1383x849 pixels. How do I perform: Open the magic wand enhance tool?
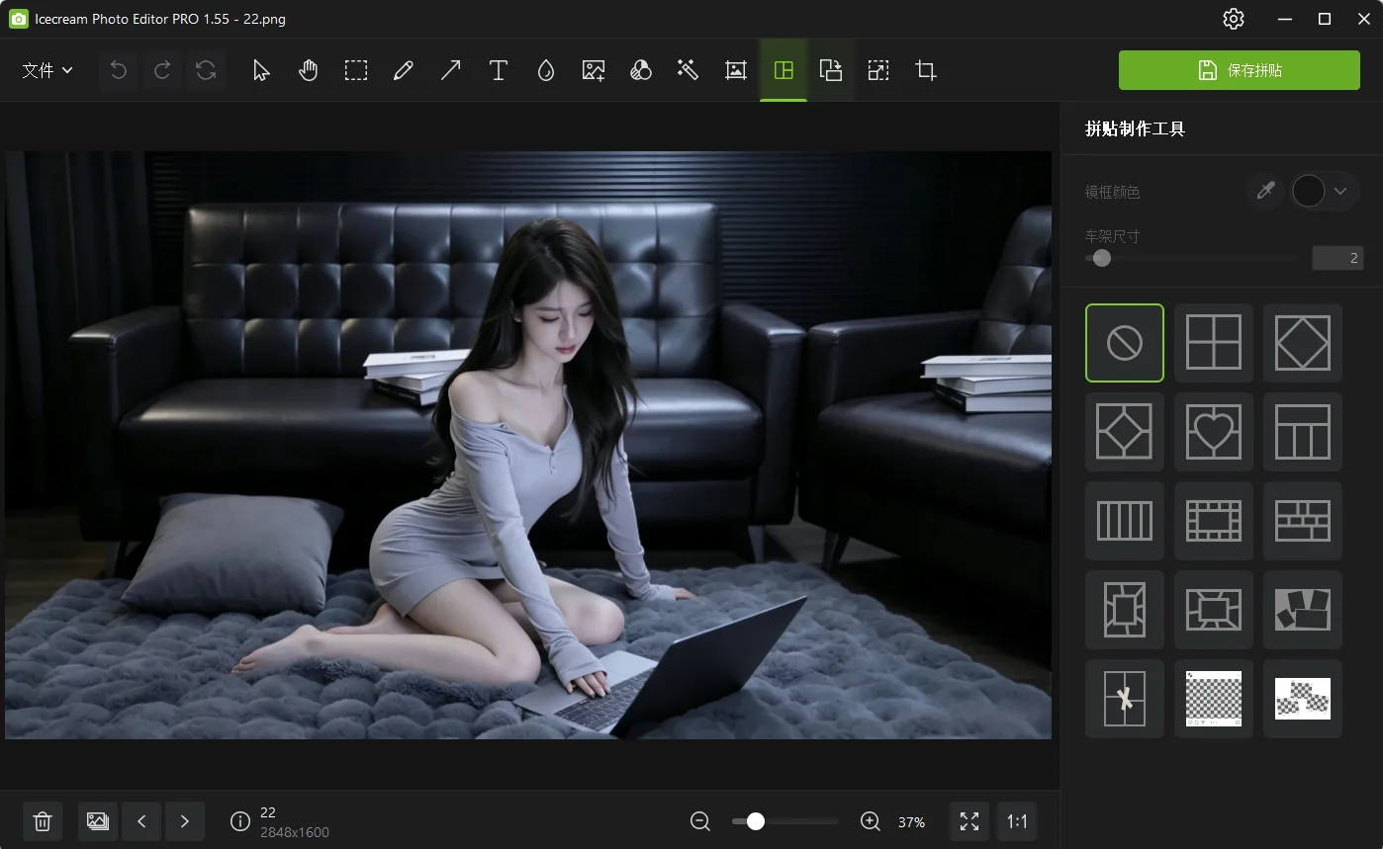688,70
